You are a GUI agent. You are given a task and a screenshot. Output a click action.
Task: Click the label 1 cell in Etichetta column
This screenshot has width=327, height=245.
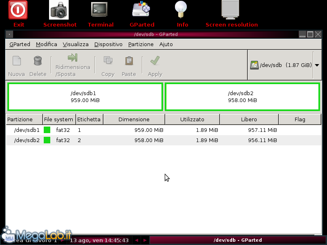(x=79, y=130)
